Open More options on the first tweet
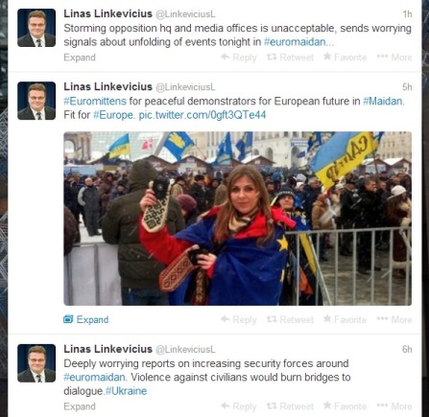Viewport: 429px width, 417px height. (394, 58)
